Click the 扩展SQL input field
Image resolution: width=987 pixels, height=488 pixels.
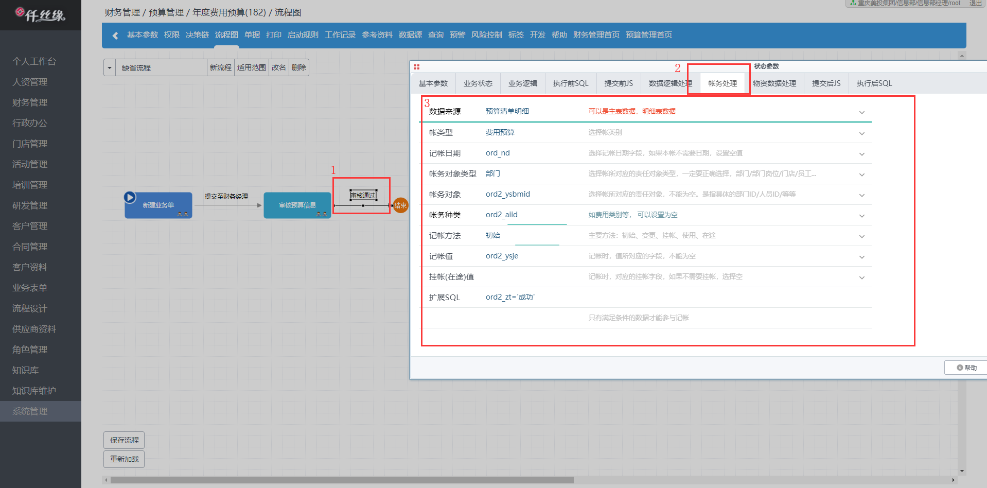pos(669,298)
